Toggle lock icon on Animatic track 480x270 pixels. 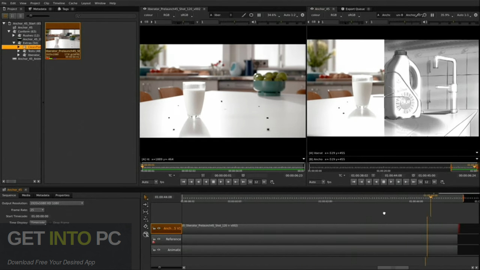[154, 250]
